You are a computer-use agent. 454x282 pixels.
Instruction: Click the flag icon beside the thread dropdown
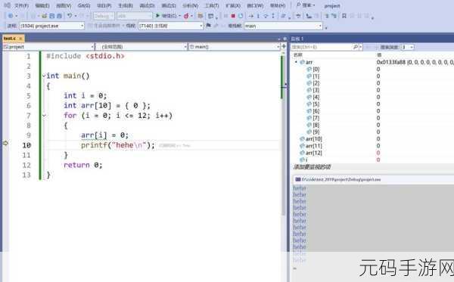click(x=209, y=26)
